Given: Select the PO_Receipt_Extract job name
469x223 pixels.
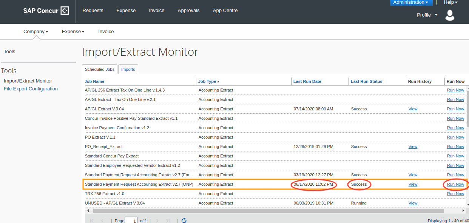Looking at the screenshot, I should click(x=104, y=147).
